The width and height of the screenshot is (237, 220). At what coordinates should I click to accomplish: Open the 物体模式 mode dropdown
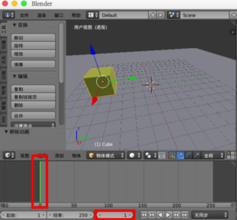tap(106, 155)
